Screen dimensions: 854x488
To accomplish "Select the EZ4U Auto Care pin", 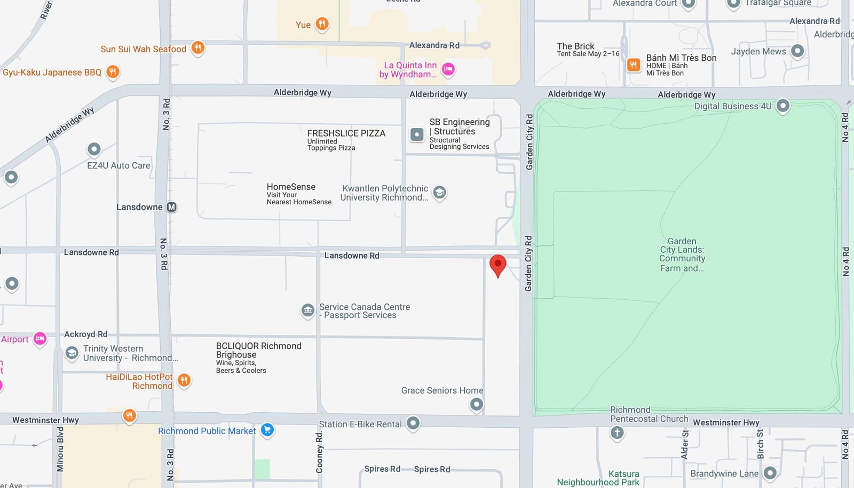I will (x=94, y=149).
